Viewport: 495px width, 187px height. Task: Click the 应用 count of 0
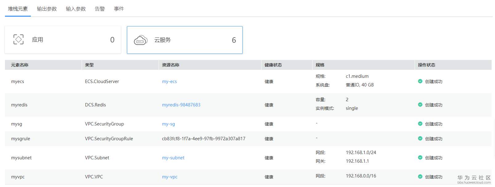(112, 40)
